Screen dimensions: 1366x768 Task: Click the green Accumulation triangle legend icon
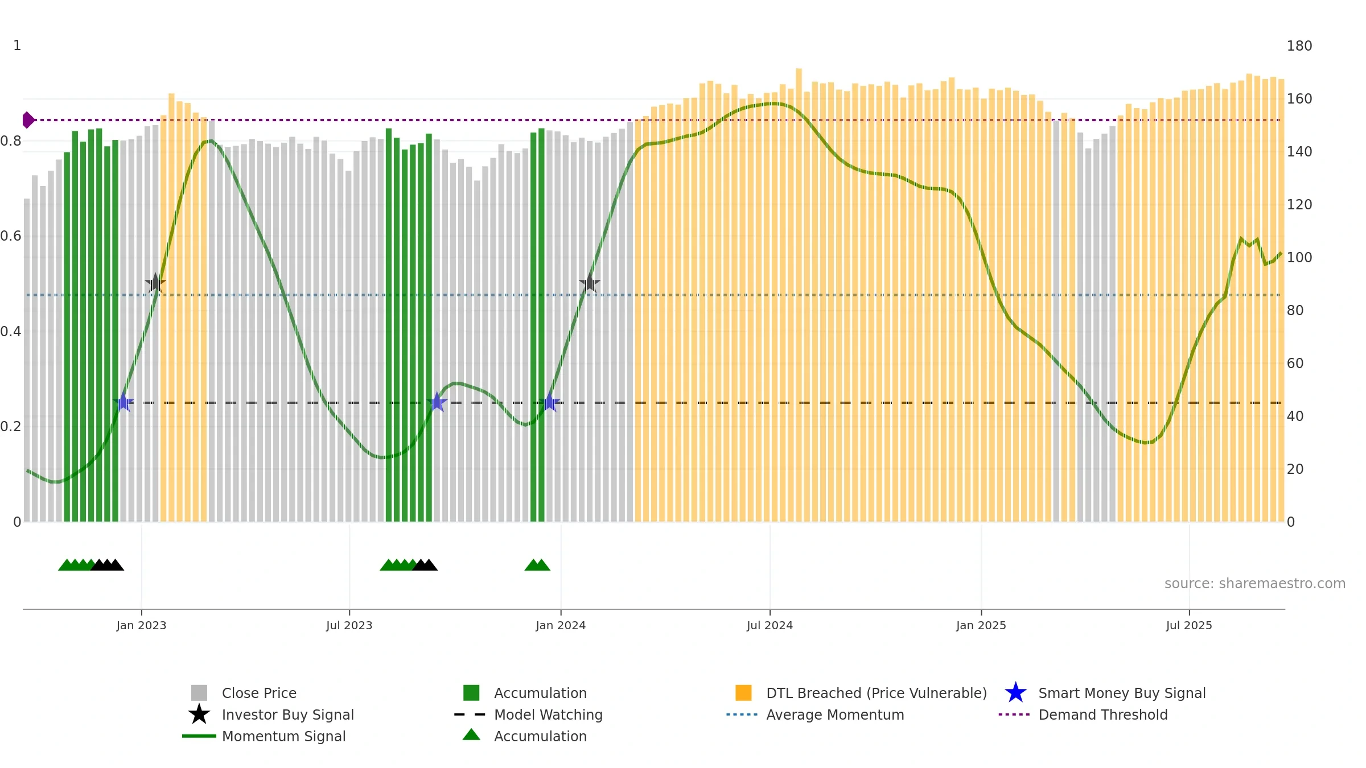[471, 735]
